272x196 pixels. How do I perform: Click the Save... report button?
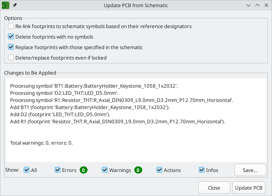[250, 170]
